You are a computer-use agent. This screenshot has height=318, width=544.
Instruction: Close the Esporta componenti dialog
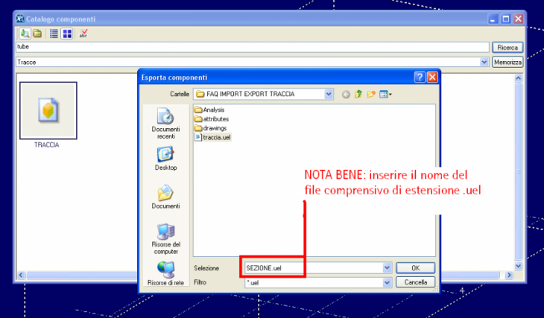432,77
